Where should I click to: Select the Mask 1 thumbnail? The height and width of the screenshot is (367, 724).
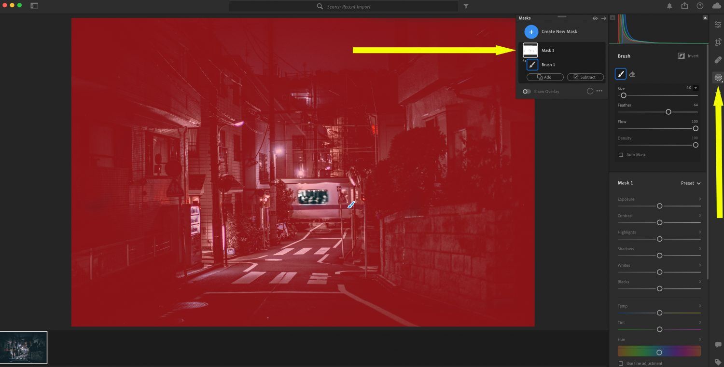tap(530, 50)
